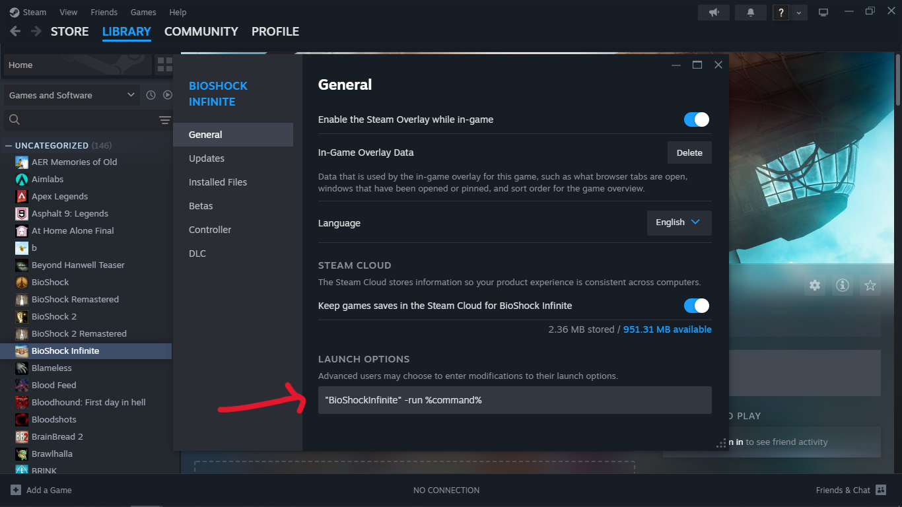
Task: Click the 951.31 MB available link
Action: [667, 329]
